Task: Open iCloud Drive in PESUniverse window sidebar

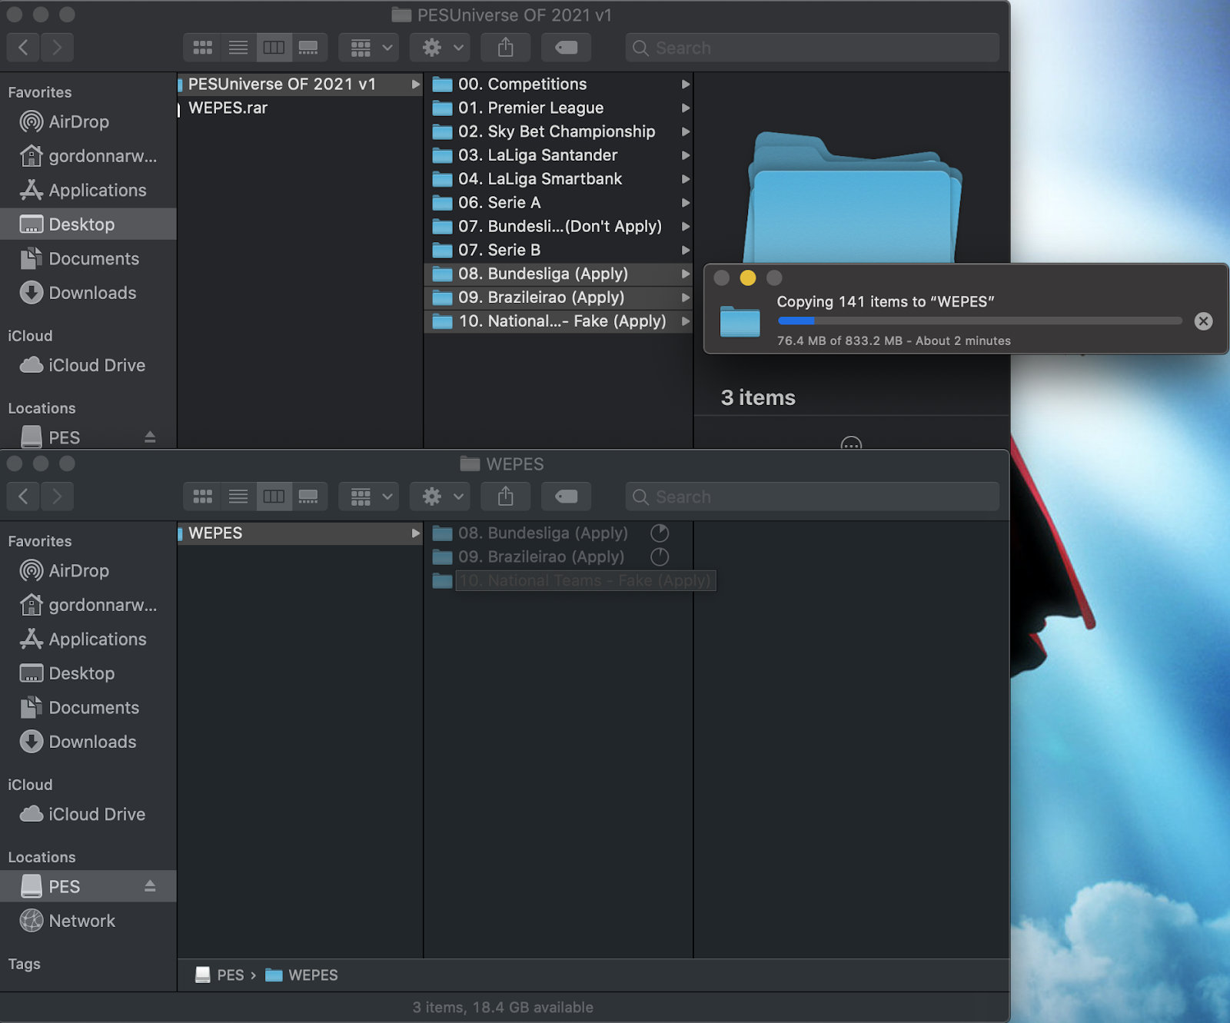Action: point(88,365)
